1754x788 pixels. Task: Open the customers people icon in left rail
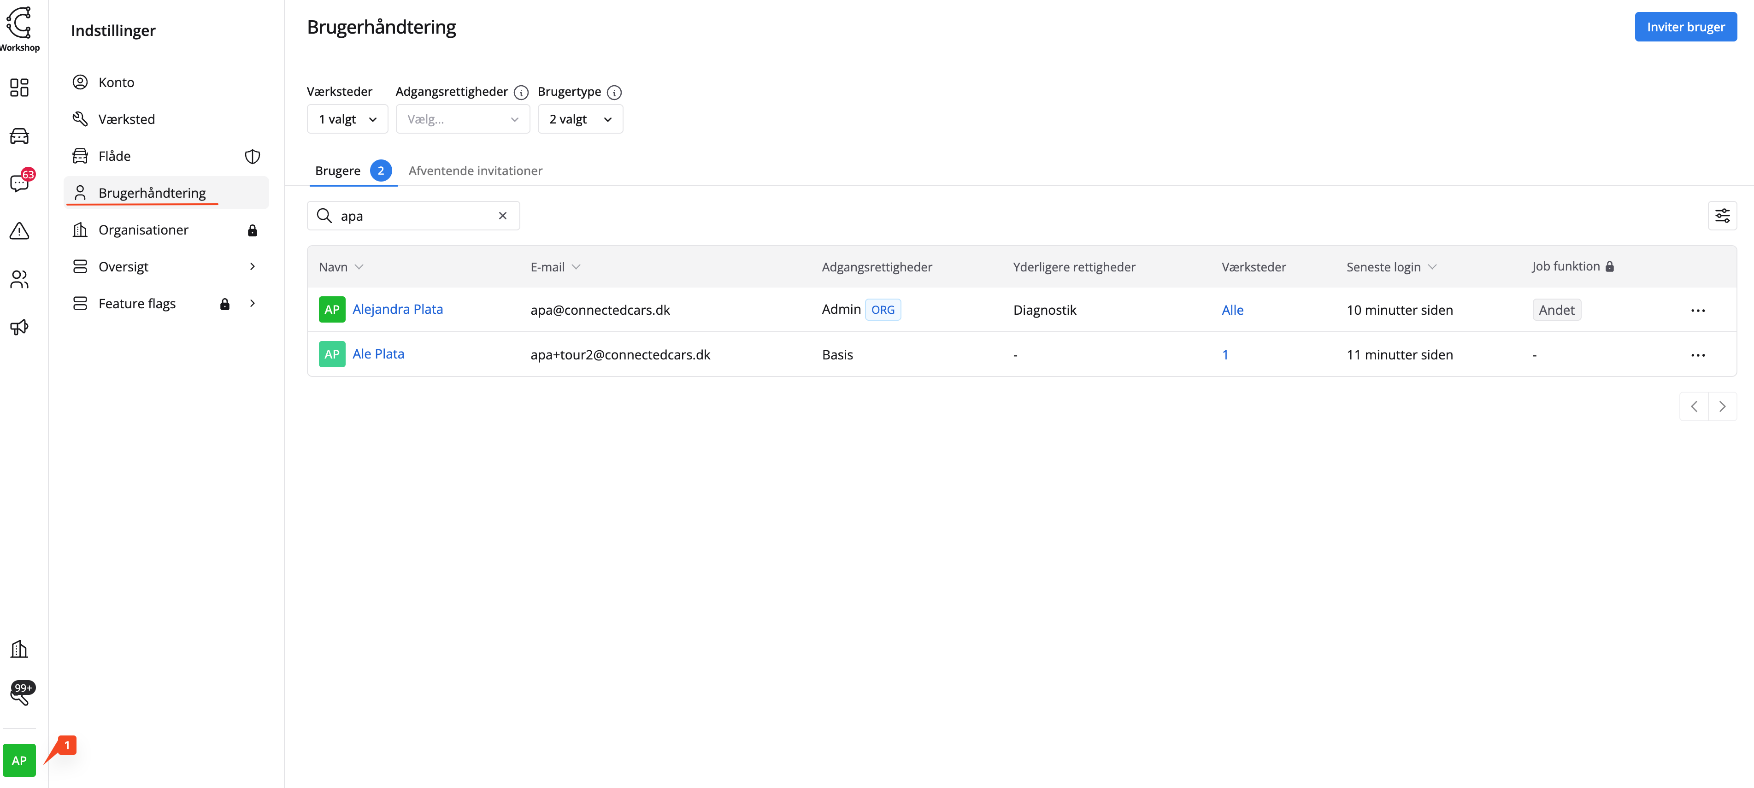[19, 279]
